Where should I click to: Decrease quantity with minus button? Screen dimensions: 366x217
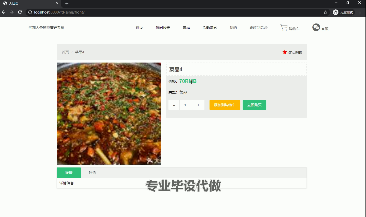click(x=174, y=105)
